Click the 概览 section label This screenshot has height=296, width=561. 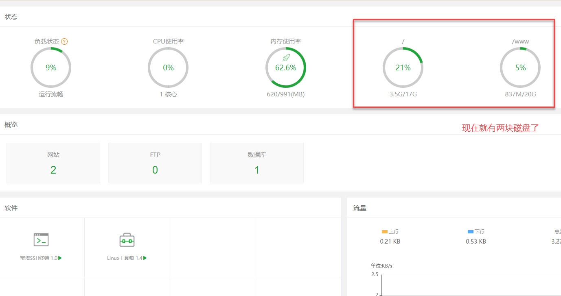pyautogui.click(x=11, y=124)
